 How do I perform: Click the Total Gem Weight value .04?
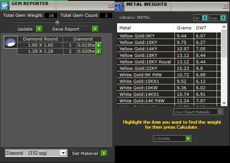(51, 15)
